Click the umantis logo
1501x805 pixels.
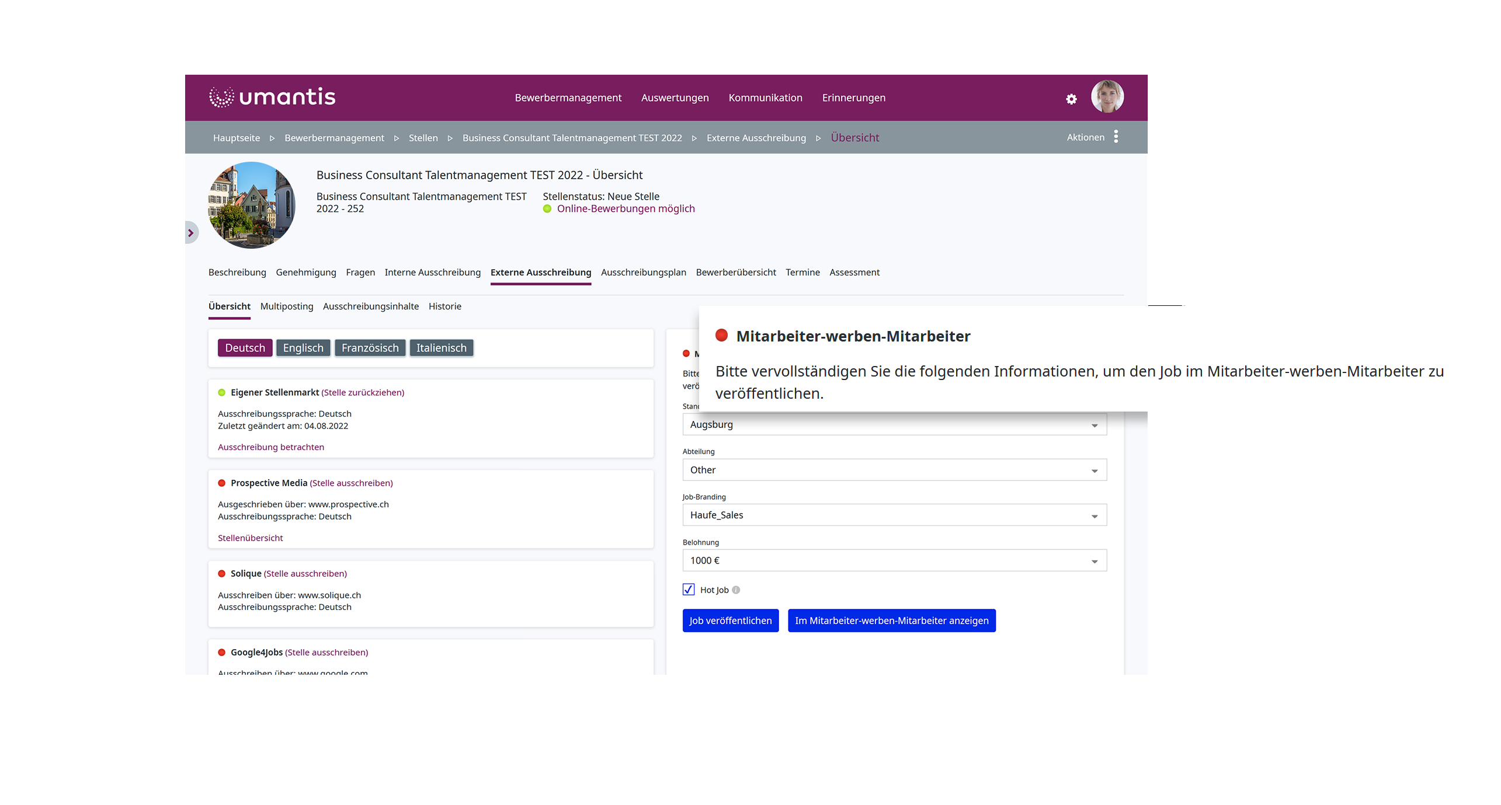click(x=272, y=97)
